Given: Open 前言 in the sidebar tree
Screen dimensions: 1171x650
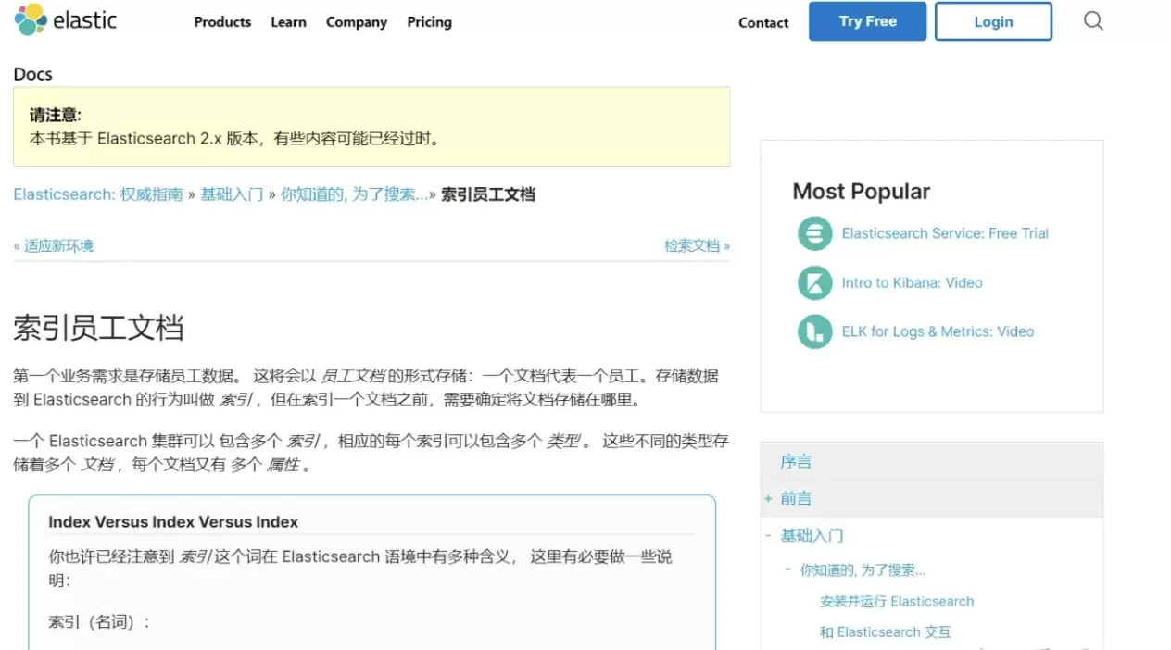Looking at the screenshot, I should [796, 498].
